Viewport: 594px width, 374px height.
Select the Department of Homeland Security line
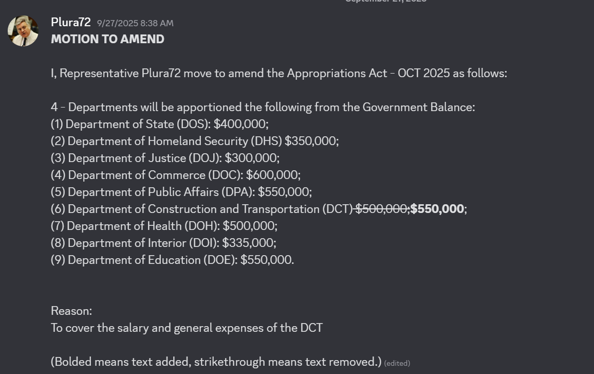(x=194, y=141)
